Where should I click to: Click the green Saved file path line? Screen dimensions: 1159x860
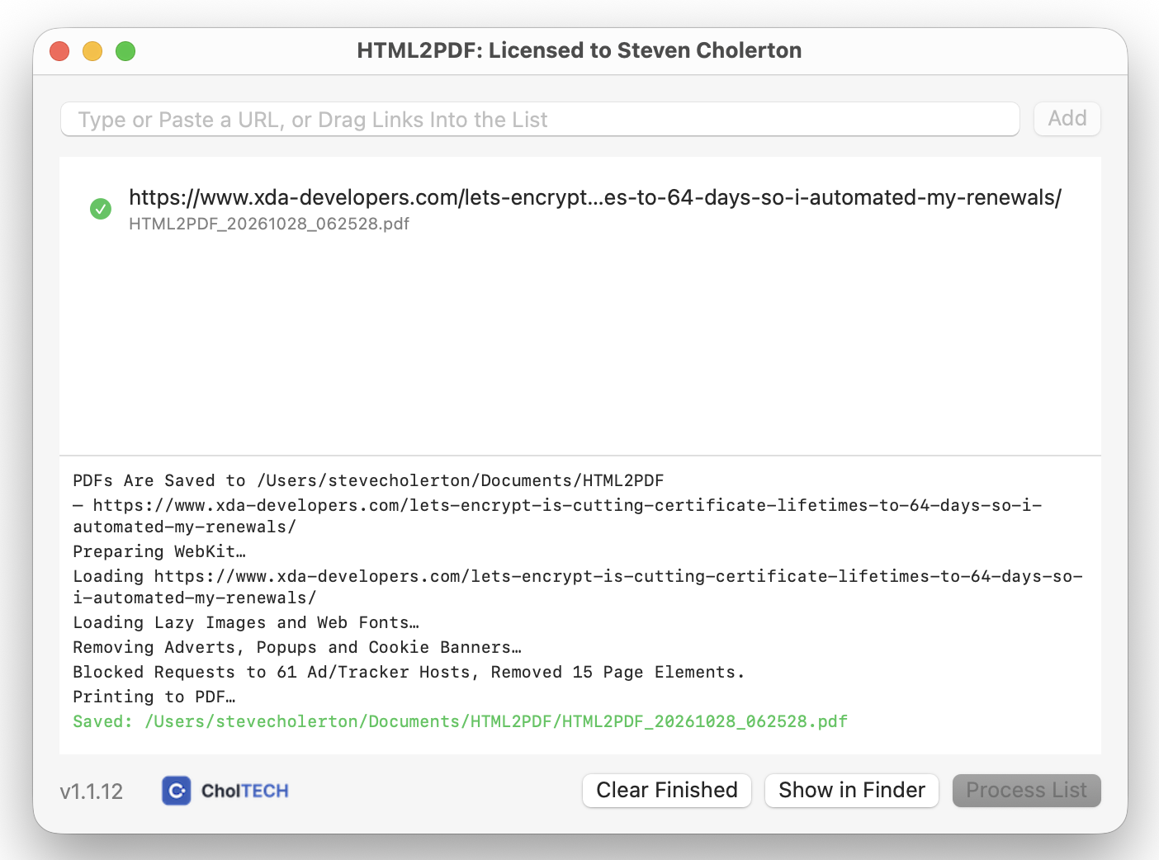[x=460, y=721]
